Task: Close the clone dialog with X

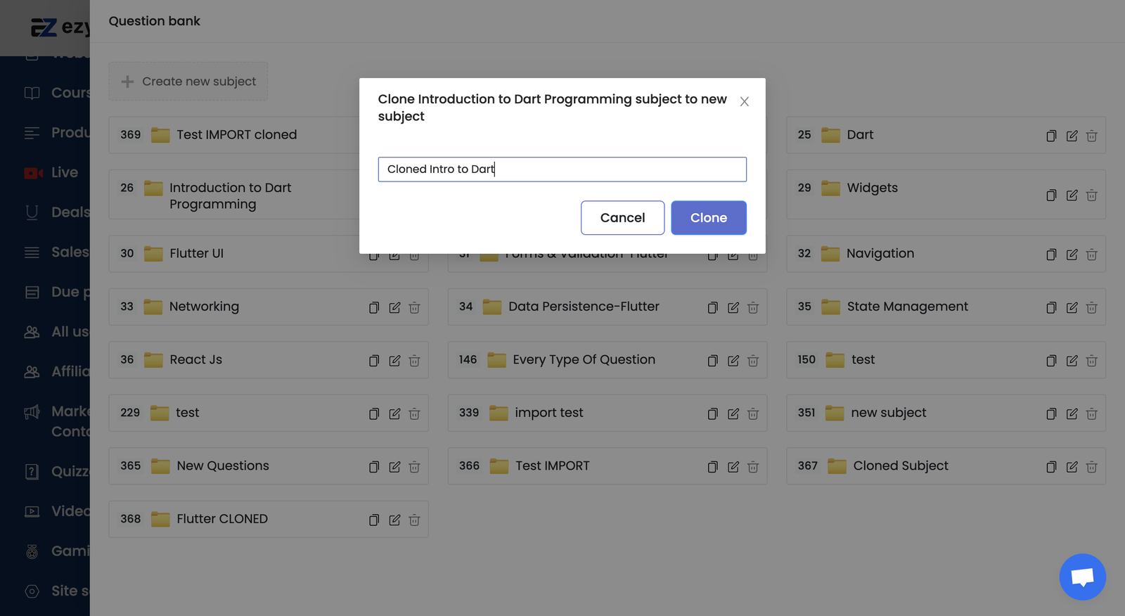Action: (x=744, y=102)
